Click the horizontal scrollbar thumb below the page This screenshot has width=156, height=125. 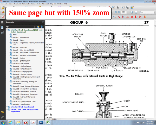116,119
